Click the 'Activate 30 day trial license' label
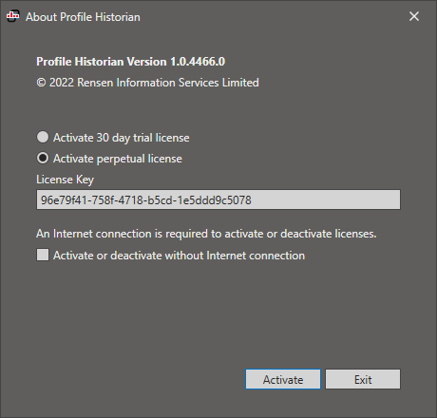This screenshot has height=418, width=437. coord(122,138)
